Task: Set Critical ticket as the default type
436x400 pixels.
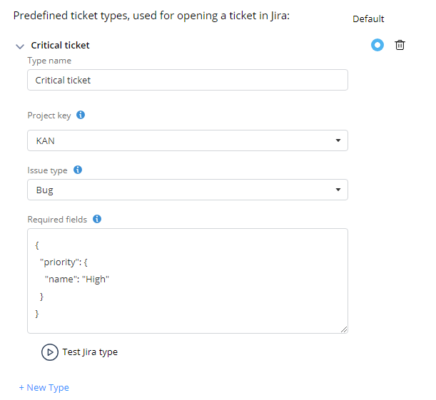Action: pyautogui.click(x=377, y=45)
